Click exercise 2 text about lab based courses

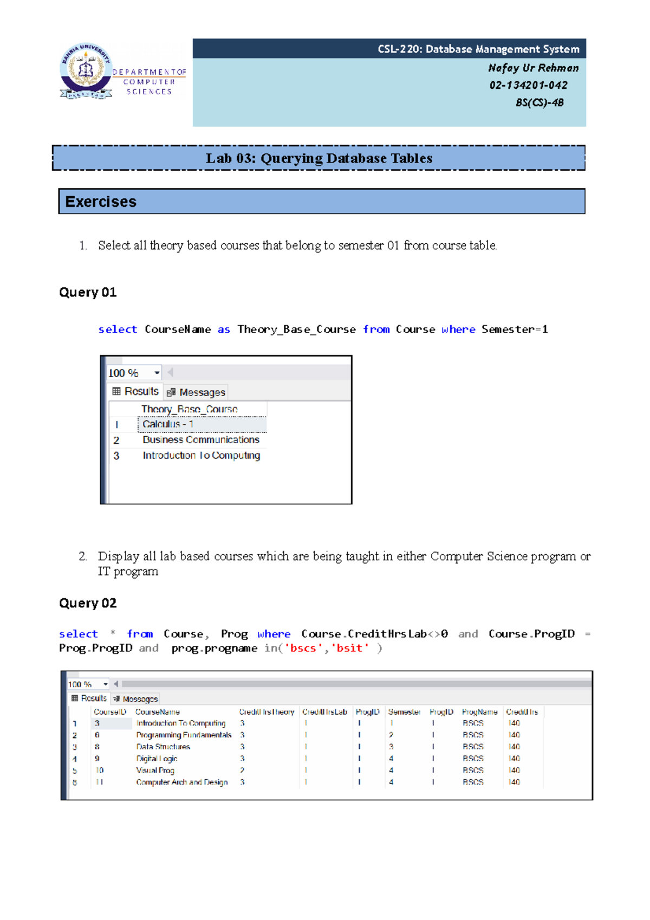pyautogui.click(x=344, y=563)
